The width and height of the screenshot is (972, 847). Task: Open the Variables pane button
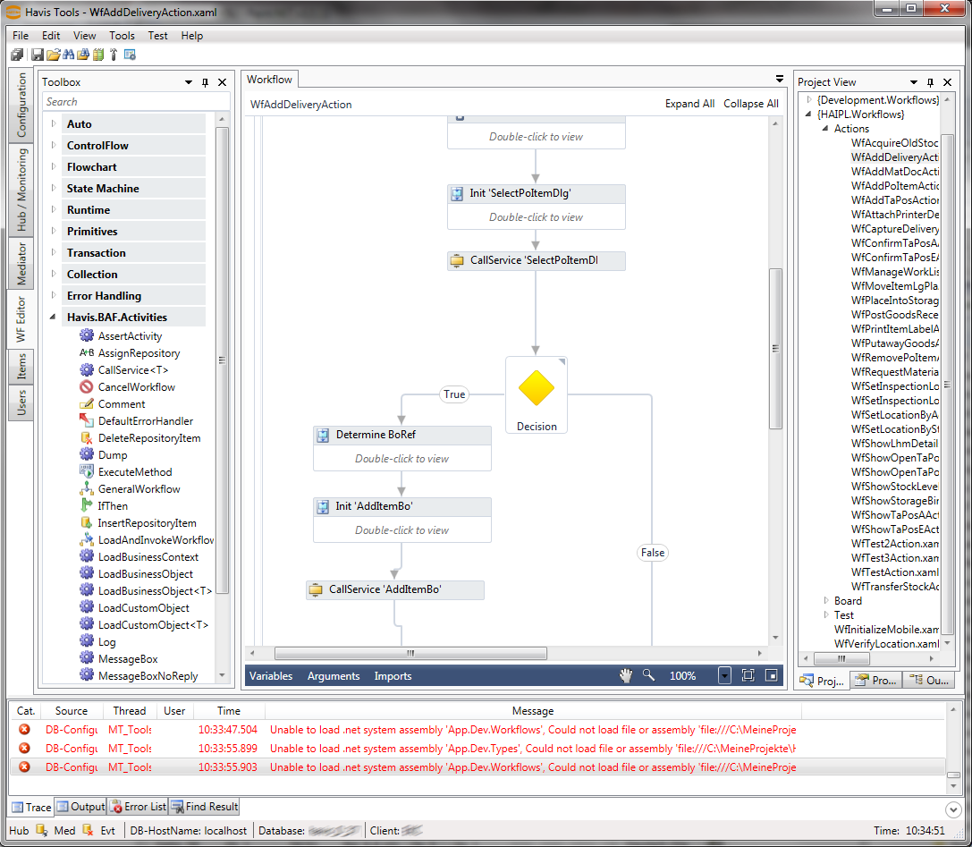(x=271, y=676)
